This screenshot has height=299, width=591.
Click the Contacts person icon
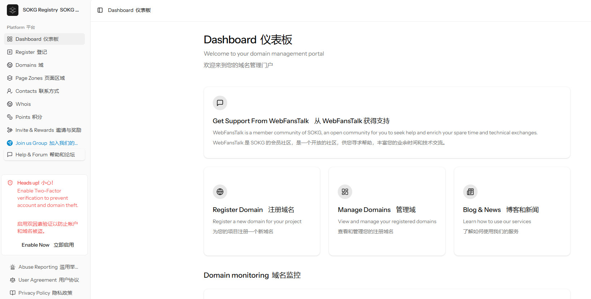click(10, 91)
